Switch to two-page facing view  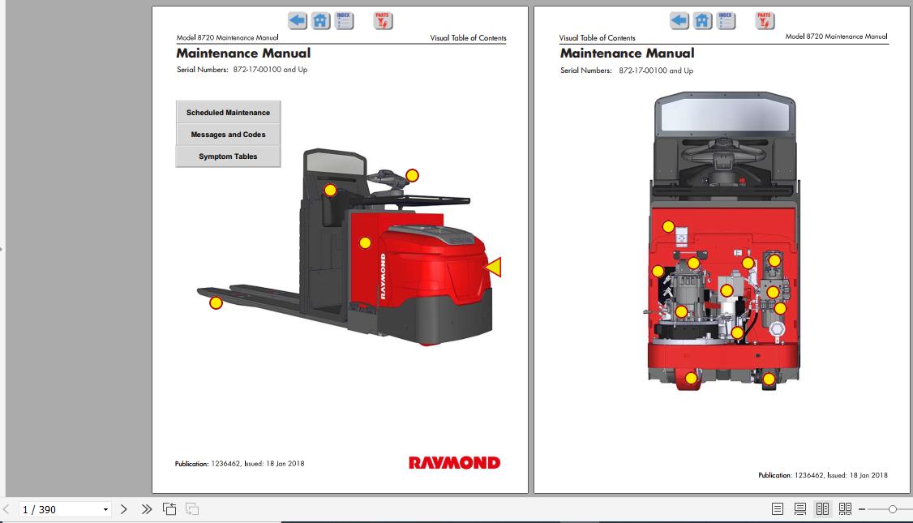822,509
